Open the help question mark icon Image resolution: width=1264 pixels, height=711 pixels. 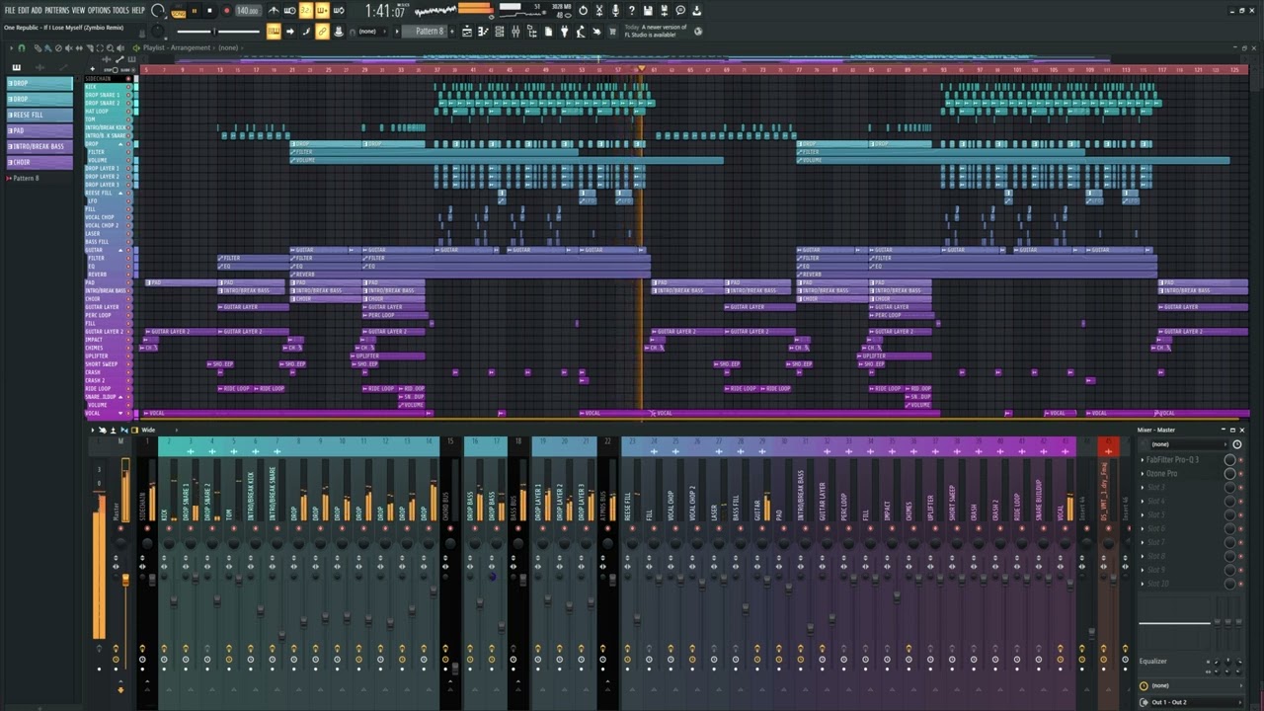(x=631, y=11)
